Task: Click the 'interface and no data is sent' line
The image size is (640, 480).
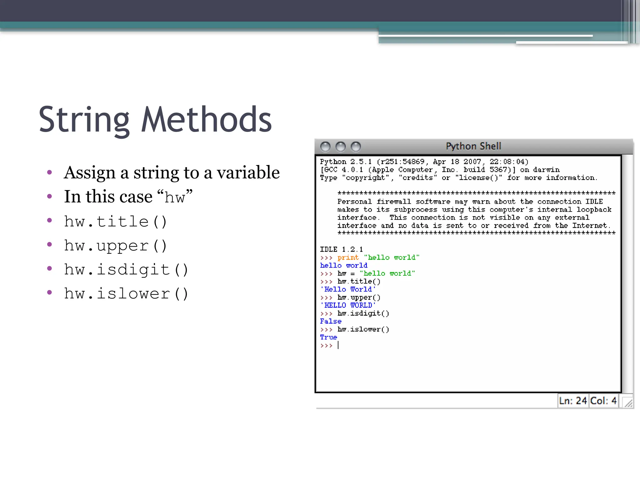Action: (x=474, y=225)
